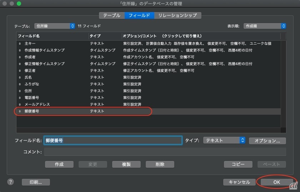Image resolution: width=300 pixels, height=192 pixels.
Task: Click 修正アカウント名 options text of 修正者 row
Action: click(x=159, y=71)
